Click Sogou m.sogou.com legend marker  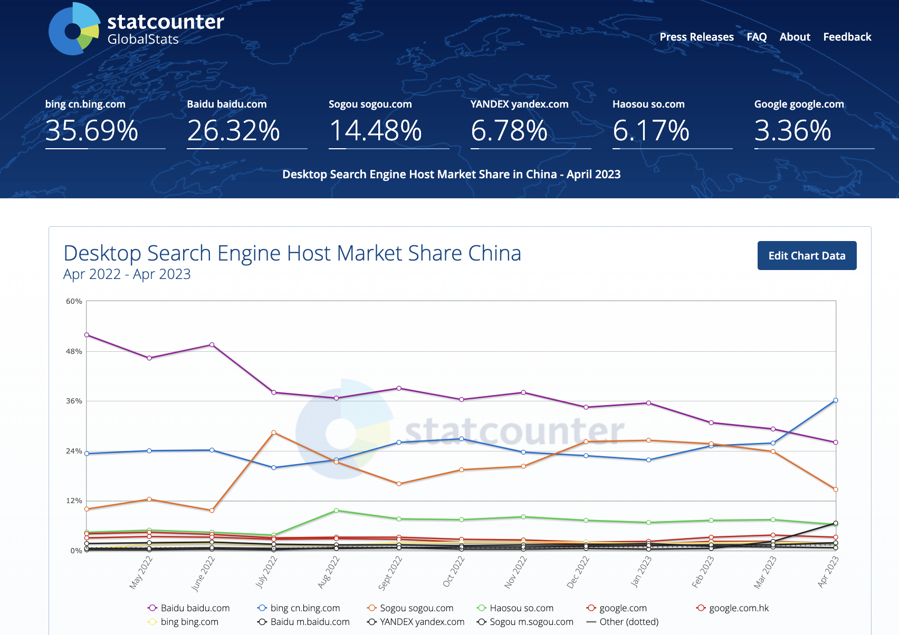482,622
